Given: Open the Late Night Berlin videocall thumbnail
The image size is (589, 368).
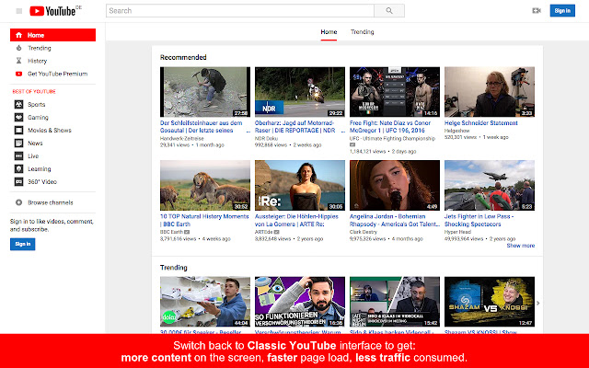Looking at the screenshot, I should pos(395,302).
